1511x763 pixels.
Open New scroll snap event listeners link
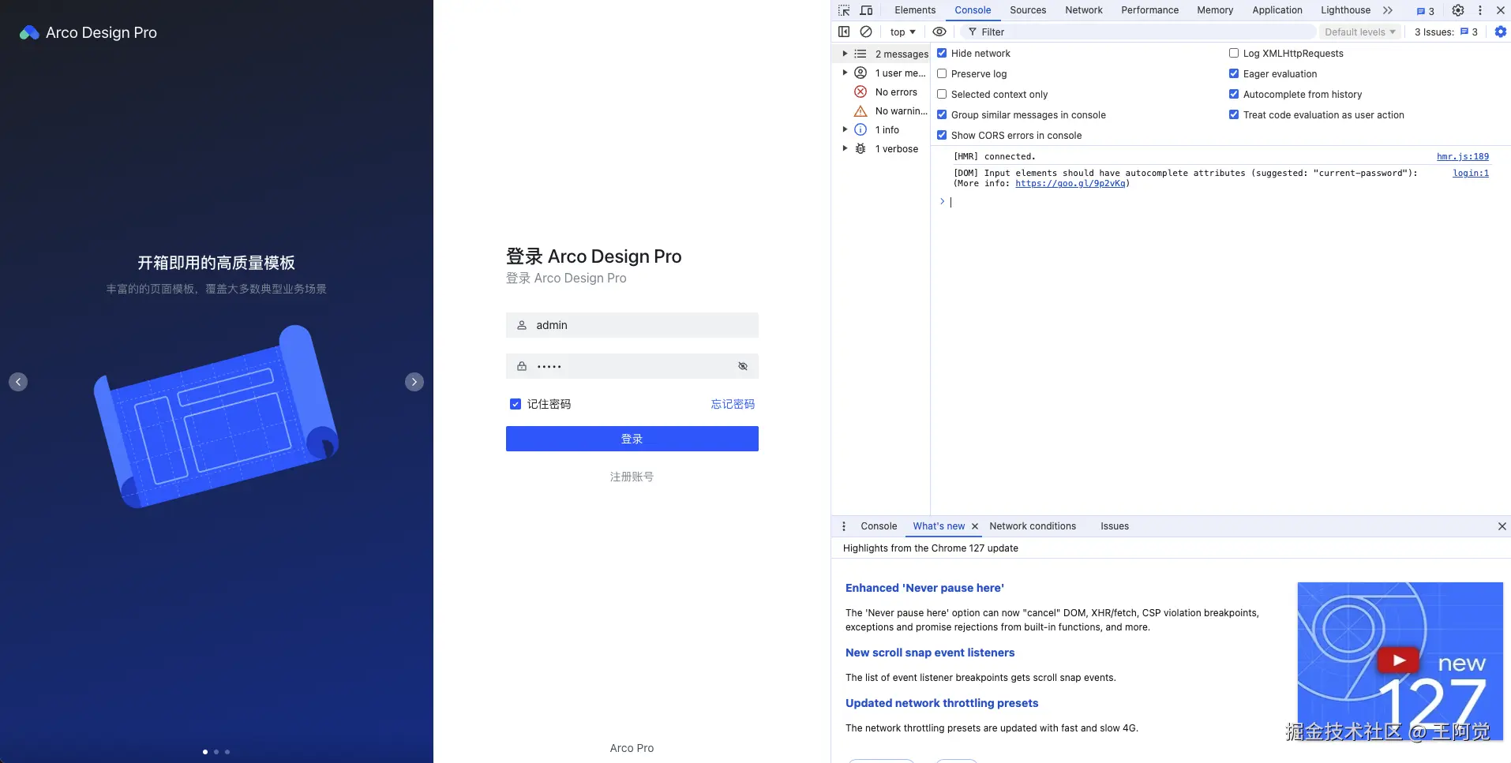(x=930, y=653)
